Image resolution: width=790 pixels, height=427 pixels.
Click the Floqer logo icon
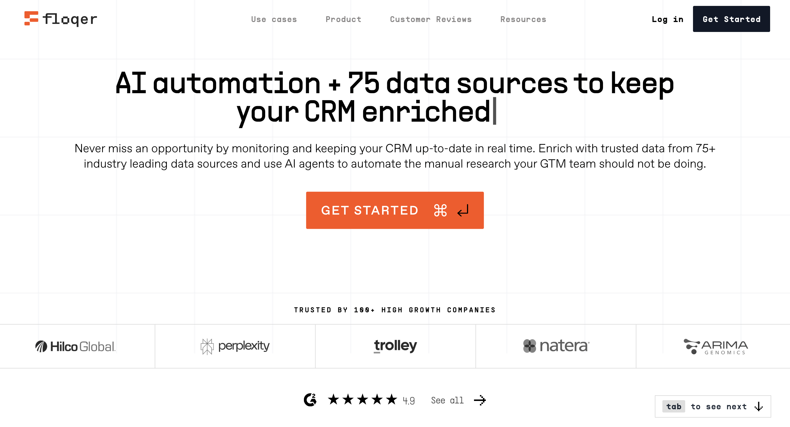[x=31, y=18]
